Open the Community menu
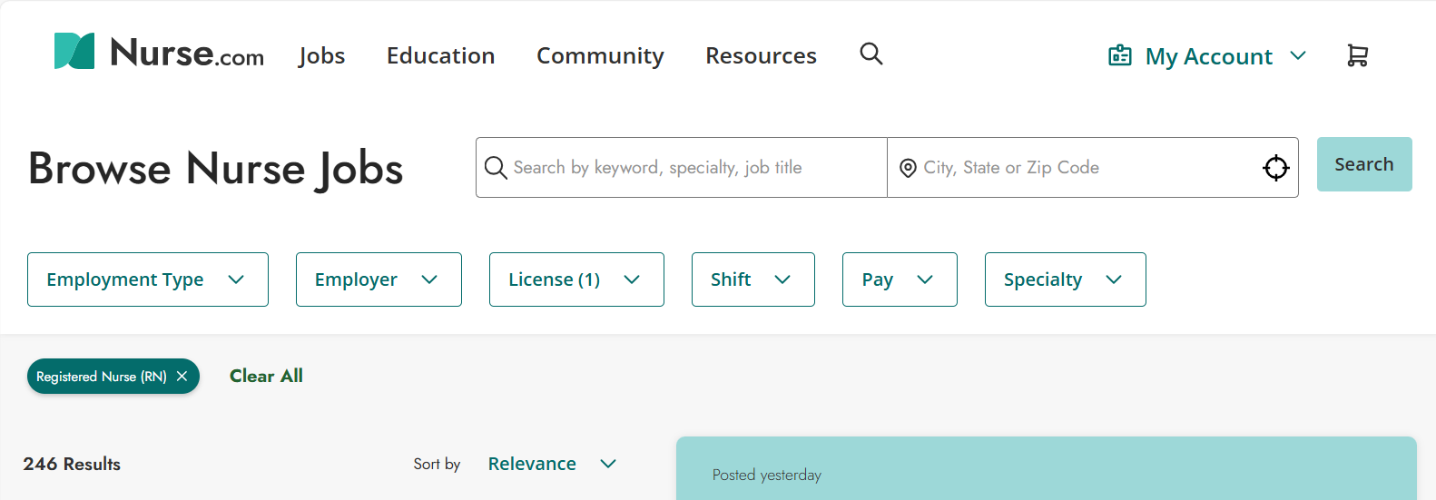 (x=600, y=55)
